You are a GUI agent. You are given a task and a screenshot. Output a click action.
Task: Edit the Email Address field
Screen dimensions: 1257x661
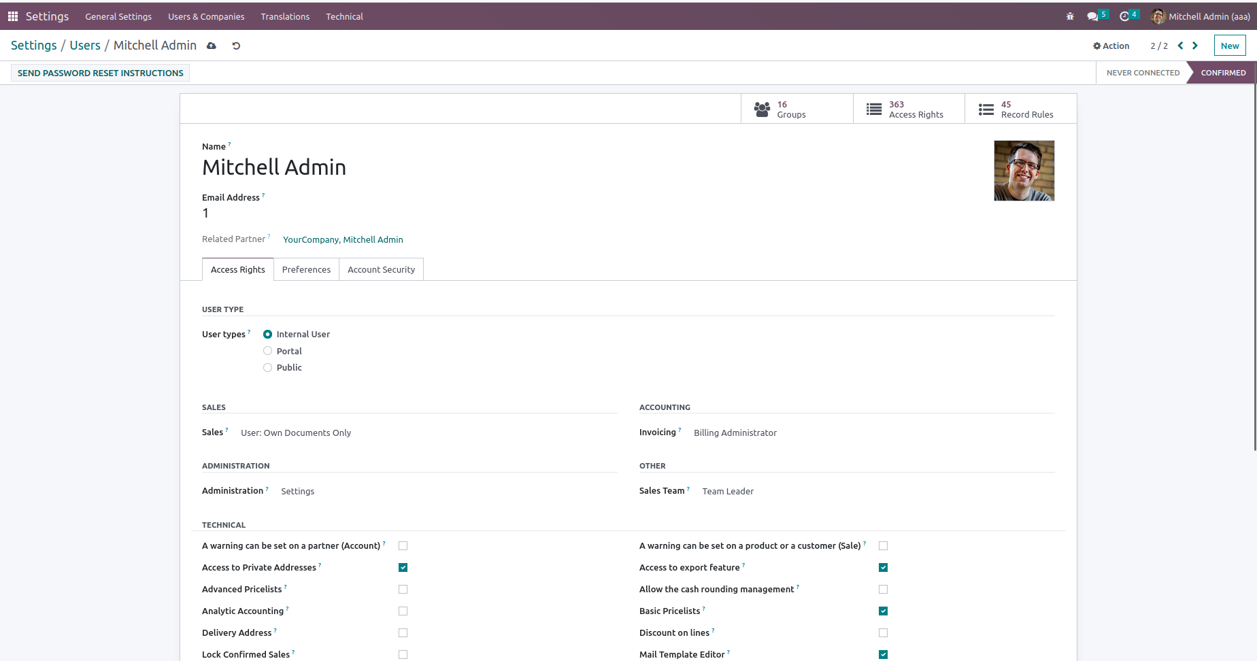(x=205, y=213)
